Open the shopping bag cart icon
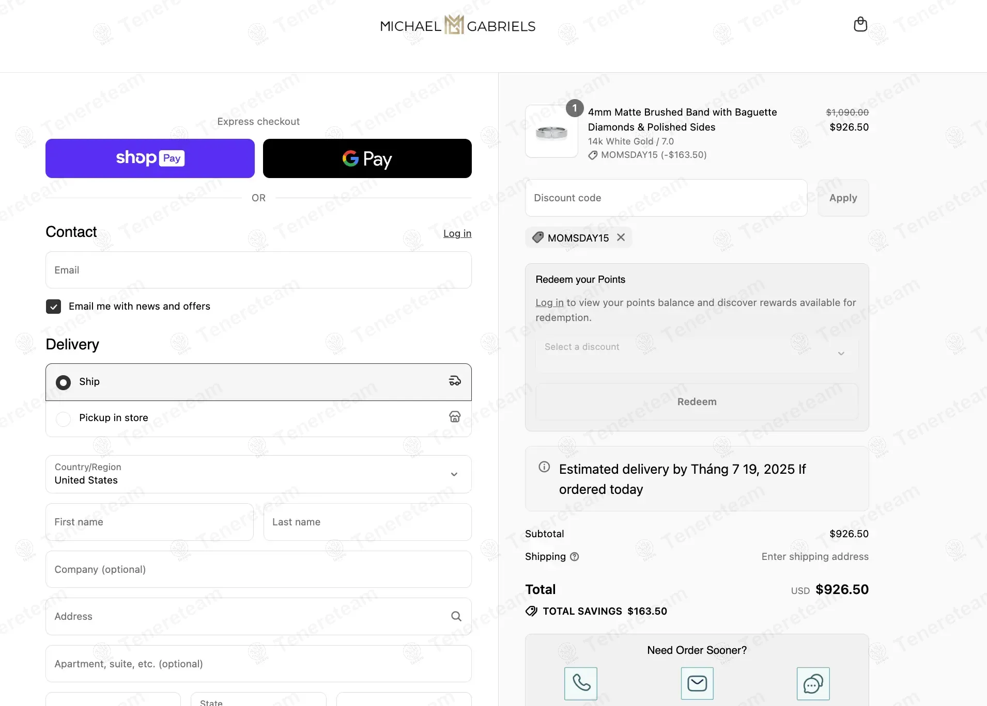The width and height of the screenshot is (987, 706). pyautogui.click(x=860, y=24)
